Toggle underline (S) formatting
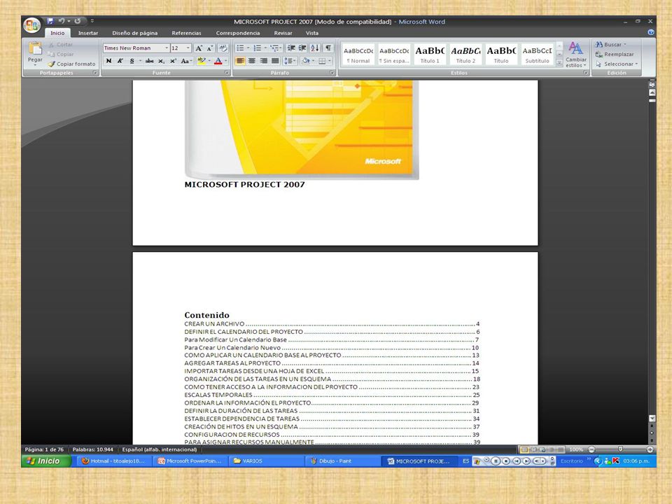The image size is (672, 504). [x=132, y=61]
